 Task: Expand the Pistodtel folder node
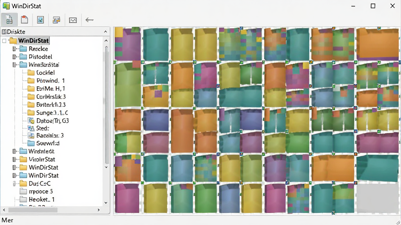click(x=14, y=57)
